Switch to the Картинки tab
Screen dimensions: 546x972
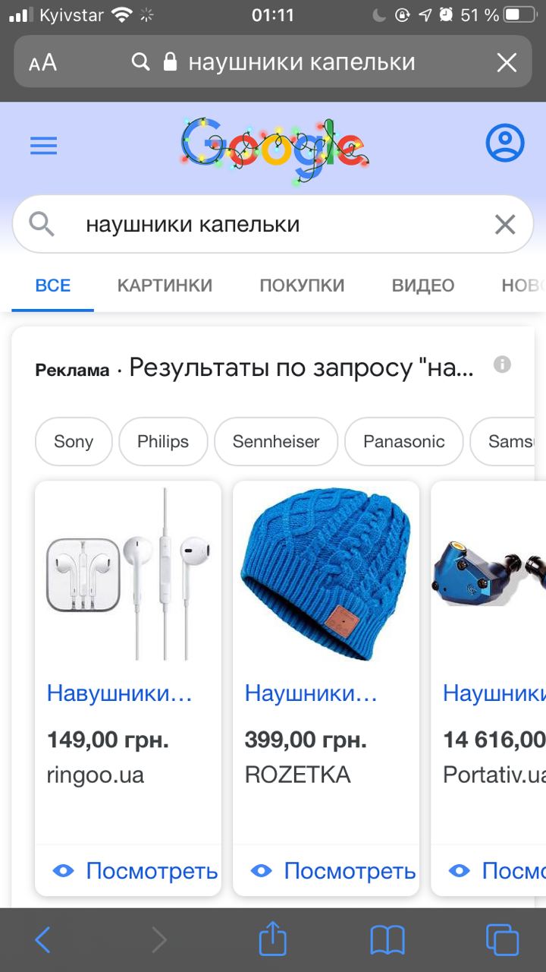pyautogui.click(x=165, y=286)
